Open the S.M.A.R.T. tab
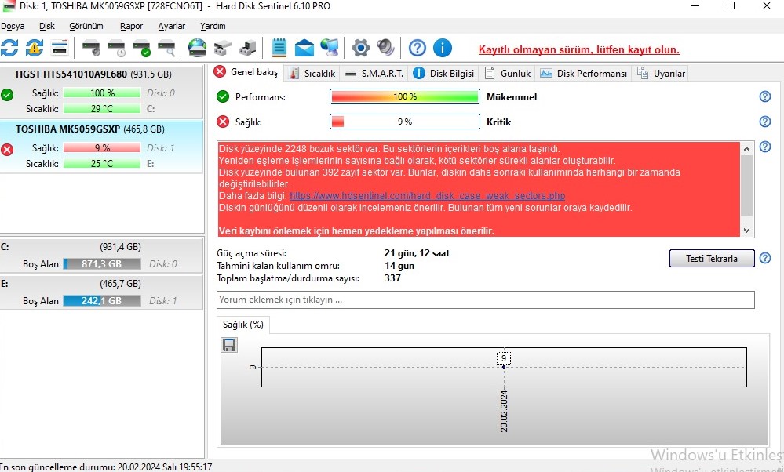The image size is (784, 472). pos(374,74)
